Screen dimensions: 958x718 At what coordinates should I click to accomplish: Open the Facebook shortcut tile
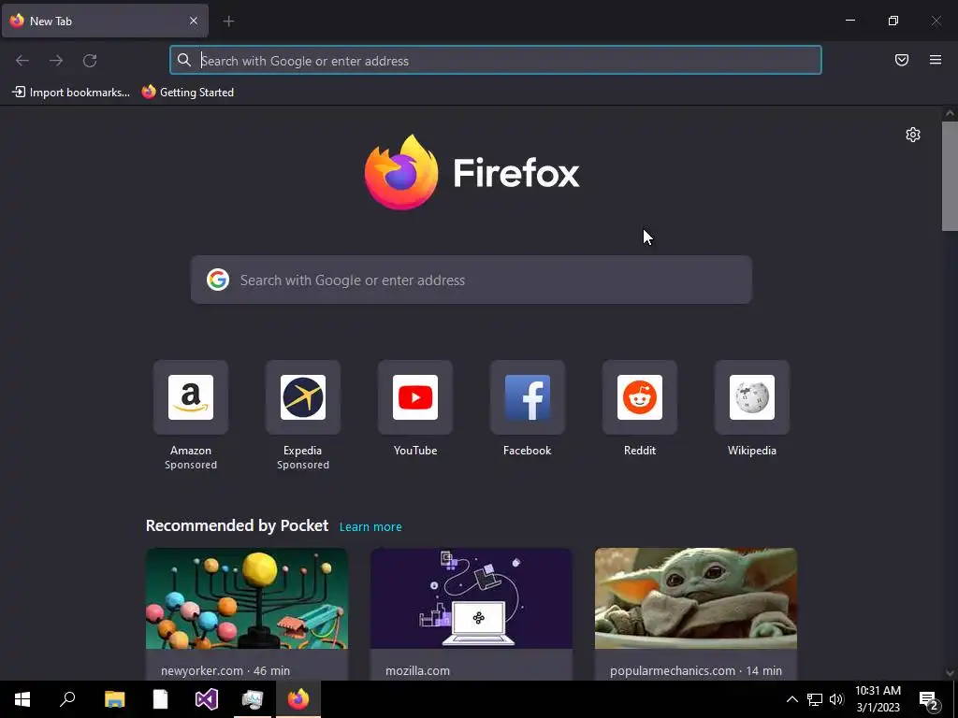(x=528, y=397)
